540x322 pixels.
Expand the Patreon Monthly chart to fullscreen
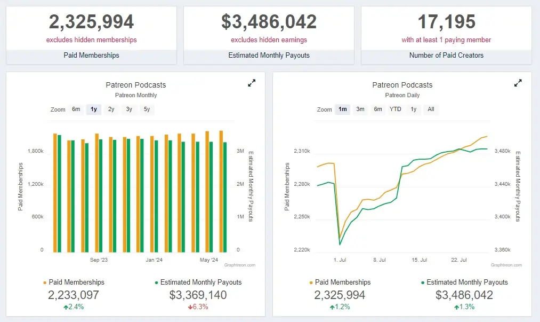[251, 83]
